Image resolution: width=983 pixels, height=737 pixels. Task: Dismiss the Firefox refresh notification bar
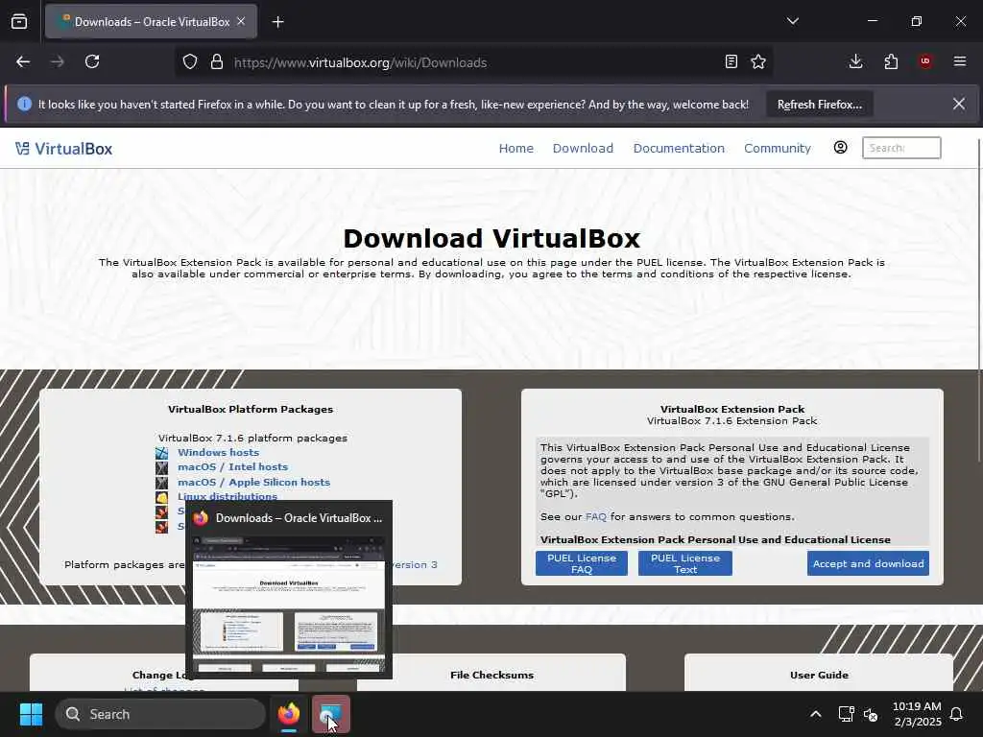[x=959, y=104]
